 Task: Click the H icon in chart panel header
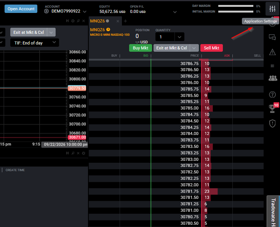pyautogui.click(x=67, y=21)
